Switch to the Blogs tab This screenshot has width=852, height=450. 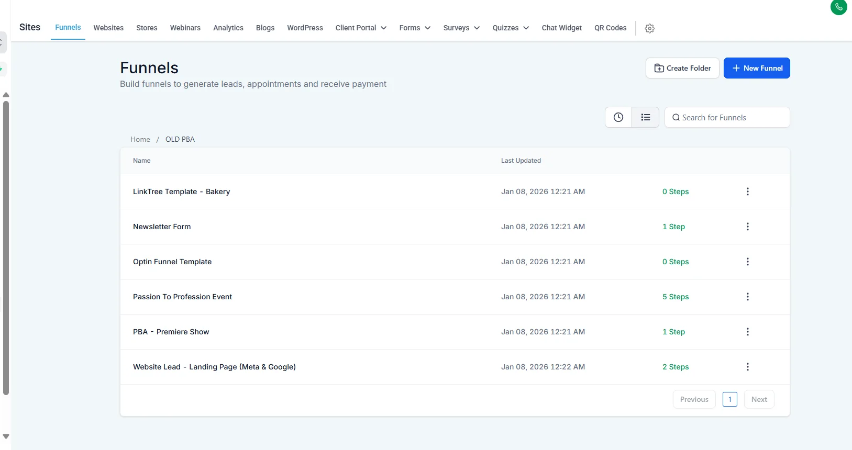pos(265,28)
